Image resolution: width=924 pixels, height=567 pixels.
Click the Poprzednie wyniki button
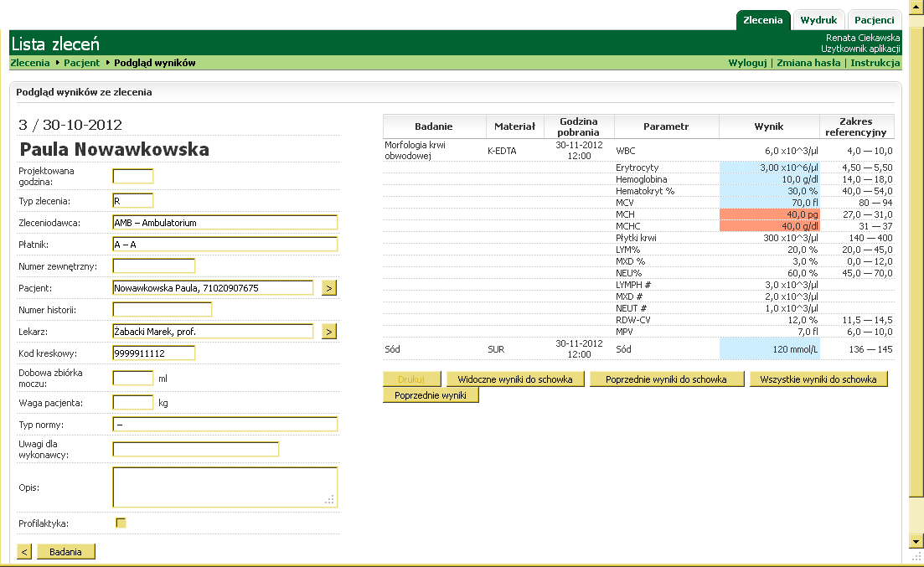431,395
